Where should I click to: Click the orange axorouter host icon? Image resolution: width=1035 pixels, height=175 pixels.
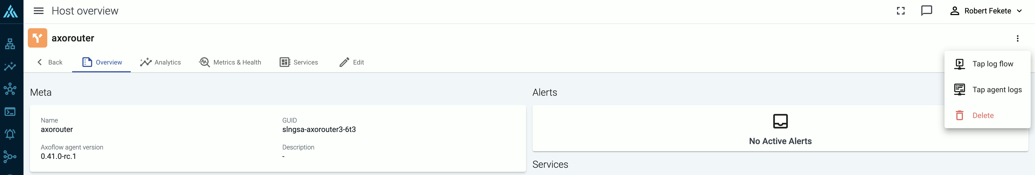(37, 38)
